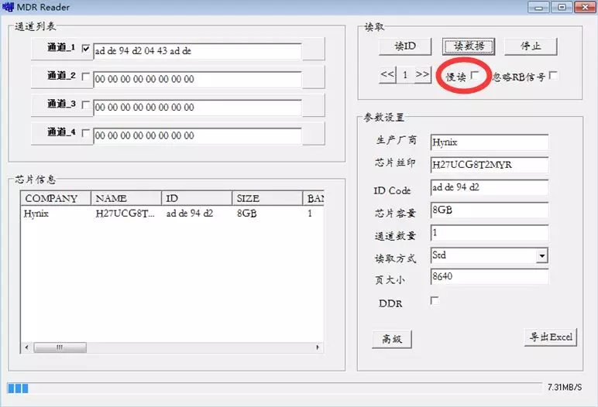The width and height of the screenshot is (598, 407).
Task: Click the COMPANY column header
Action: point(55,198)
